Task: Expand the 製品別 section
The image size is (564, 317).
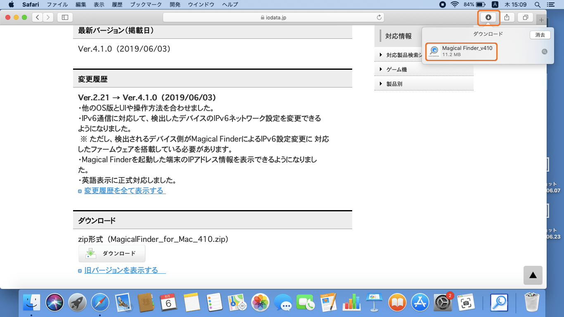Action: (x=394, y=84)
